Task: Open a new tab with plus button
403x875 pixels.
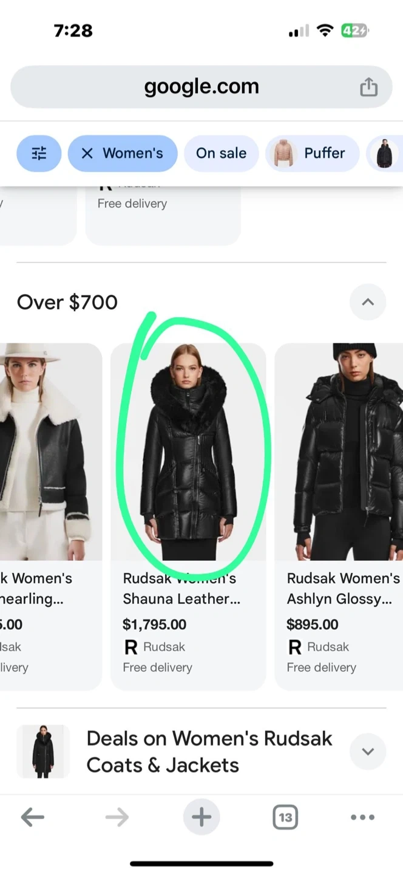Action: (x=201, y=817)
